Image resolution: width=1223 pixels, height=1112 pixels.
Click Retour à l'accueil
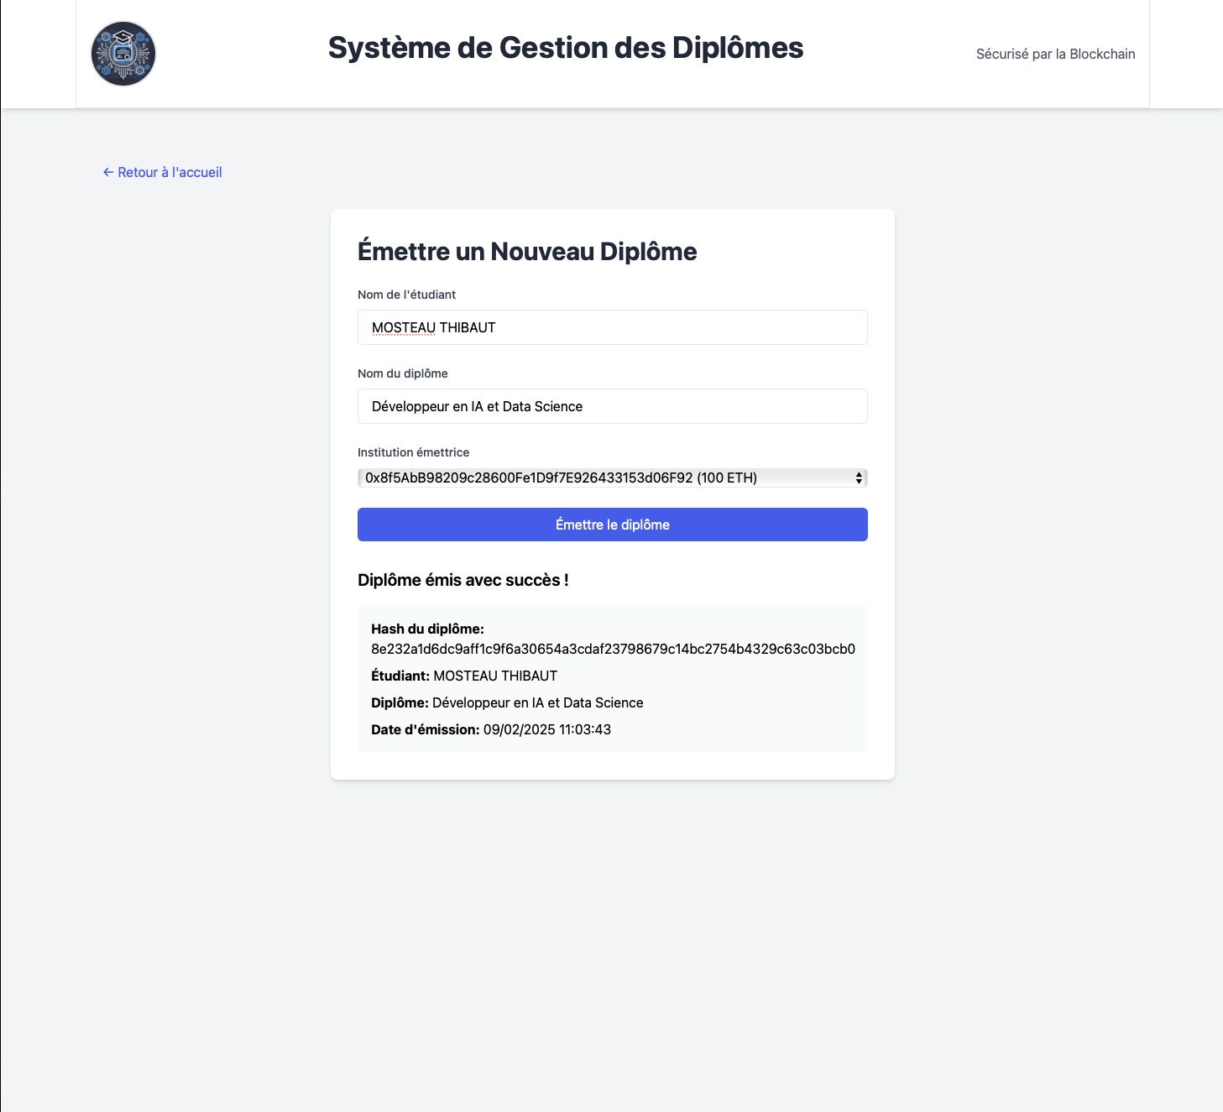point(162,172)
